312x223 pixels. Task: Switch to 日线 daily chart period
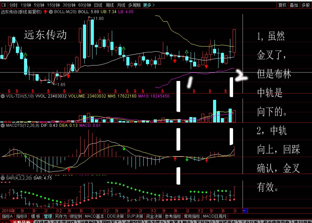pyautogui.click(x=98, y=5)
